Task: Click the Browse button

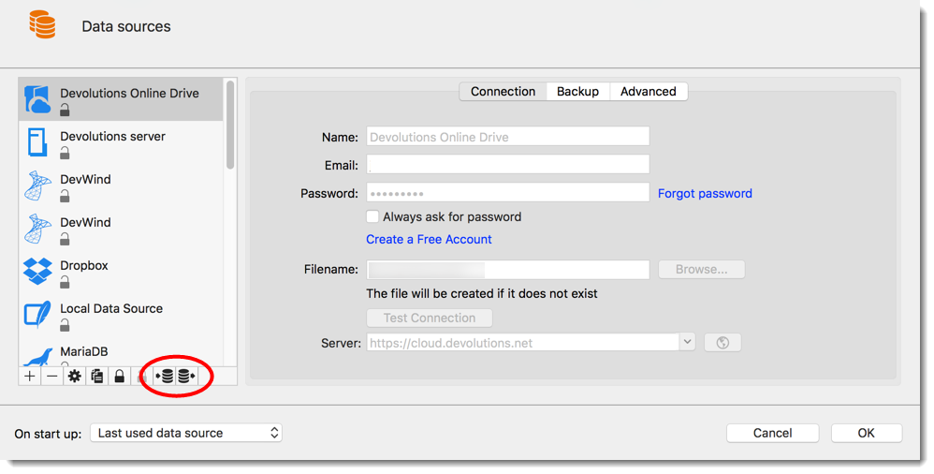Action: (x=701, y=270)
